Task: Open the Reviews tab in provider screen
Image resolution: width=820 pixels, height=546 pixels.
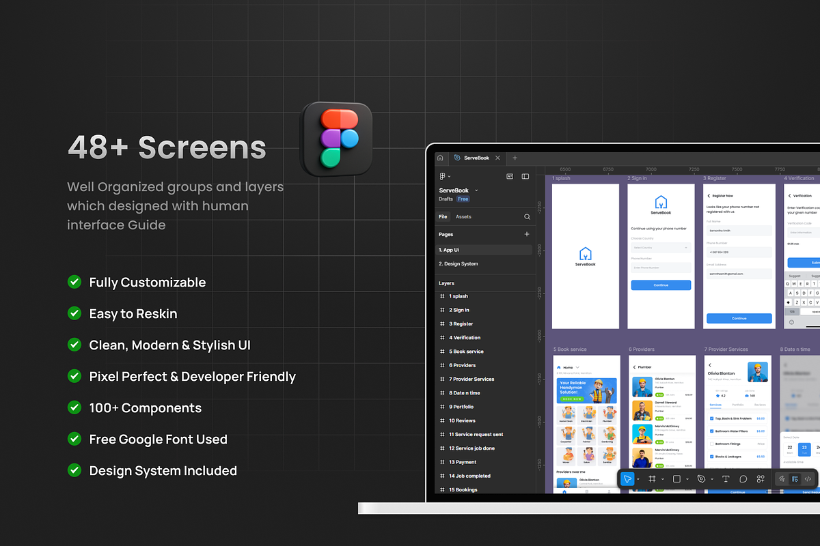Action: [x=760, y=405]
